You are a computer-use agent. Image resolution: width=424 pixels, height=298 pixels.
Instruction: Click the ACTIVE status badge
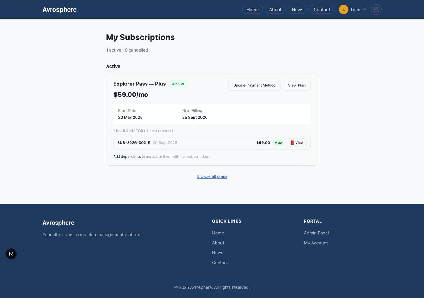click(x=178, y=84)
